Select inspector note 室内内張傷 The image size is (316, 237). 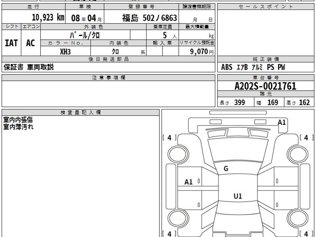[x=18, y=120]
